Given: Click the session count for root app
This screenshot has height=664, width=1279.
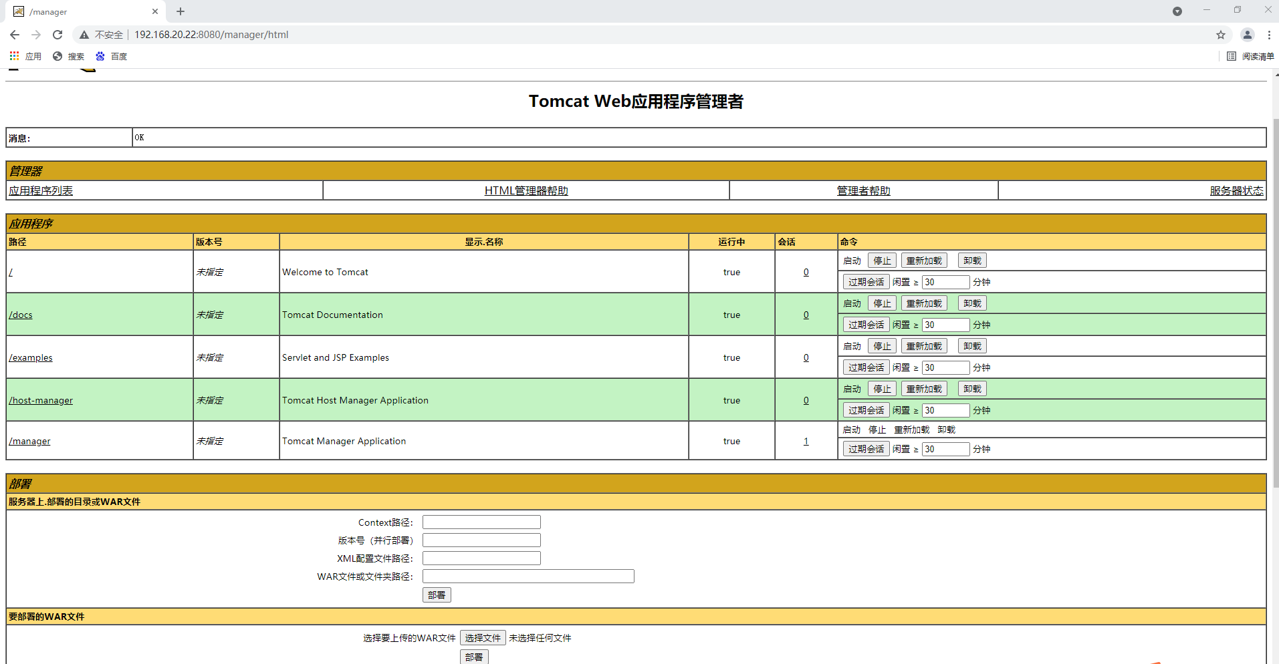Looking at the screenshot, I should pos(806,272).
